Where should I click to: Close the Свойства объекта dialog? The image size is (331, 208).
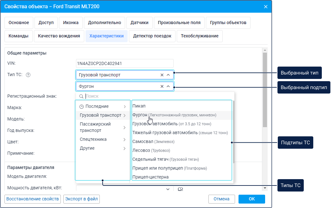tap(266, 7)
